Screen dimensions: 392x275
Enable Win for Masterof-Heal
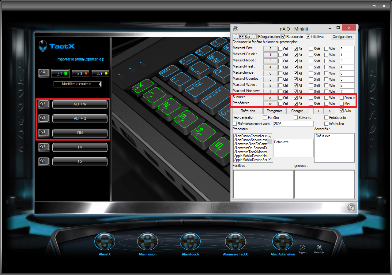tap(326, 67)
